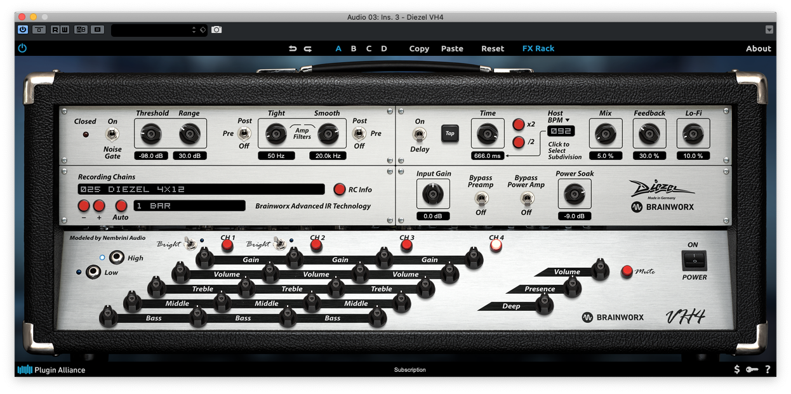
Task: Select the Low input jack
Action: coord(93,272)
